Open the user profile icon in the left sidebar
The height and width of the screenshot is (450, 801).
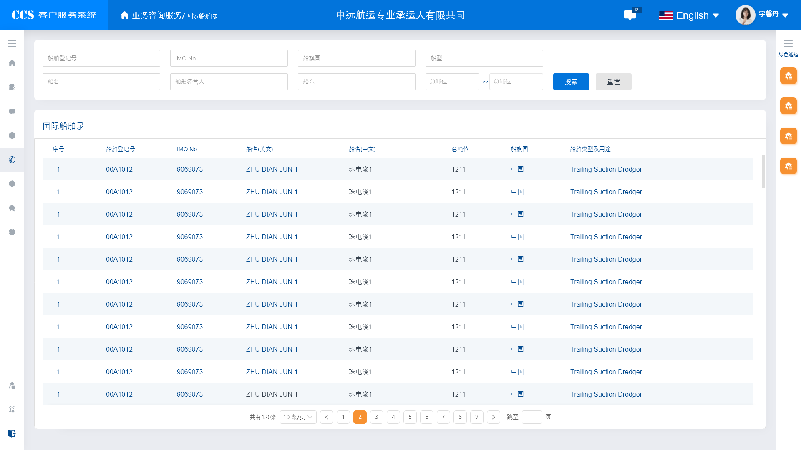pyautogui.click(x=12, y=385)
